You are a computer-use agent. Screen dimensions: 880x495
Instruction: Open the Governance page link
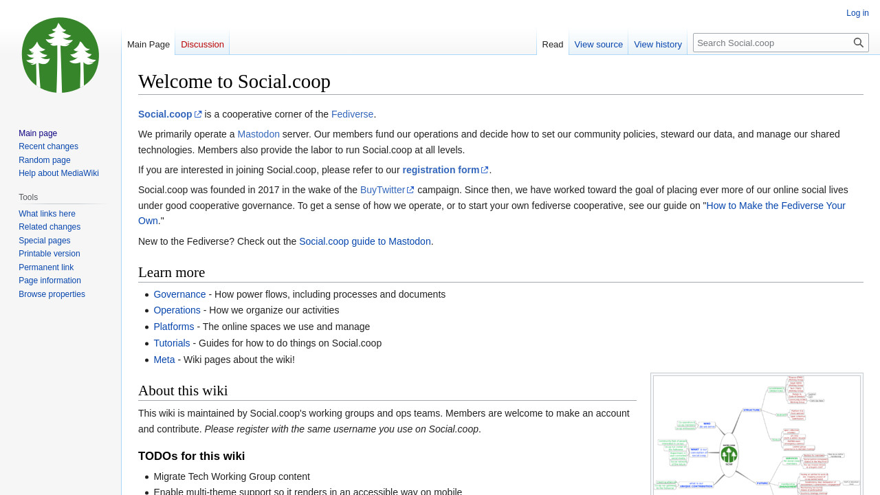click(x=179, y=294)
